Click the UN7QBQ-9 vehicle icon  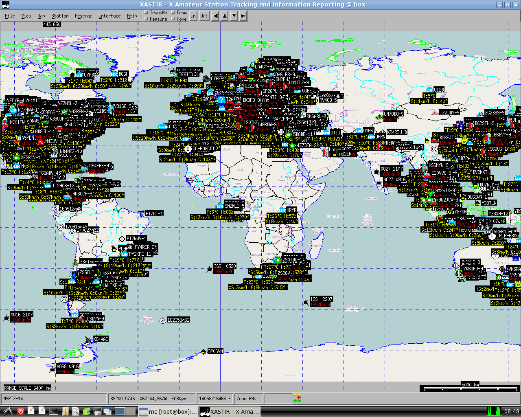coord(379,117)
